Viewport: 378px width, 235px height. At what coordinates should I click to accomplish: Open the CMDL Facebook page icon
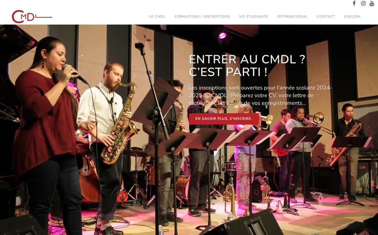354,3
